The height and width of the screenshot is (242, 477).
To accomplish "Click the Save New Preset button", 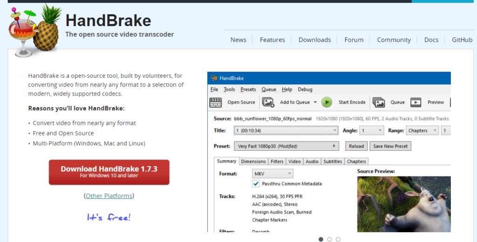I will click(x=390, y=146).
